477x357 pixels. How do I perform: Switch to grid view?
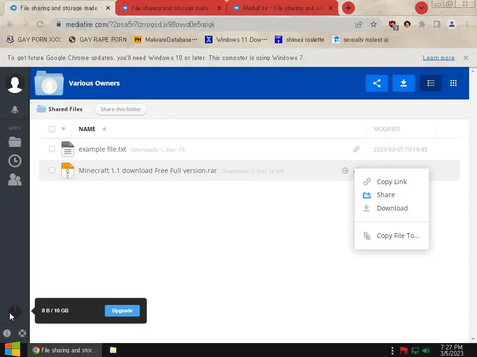pos(453,83)
